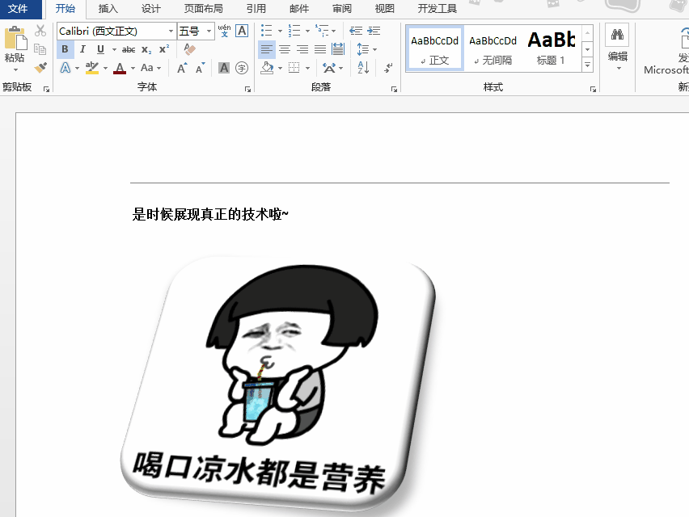Image resolution: width=689 pixels, height=517 pixels.
Task: Switch to the 设计 tab
Action: (150, 9)
